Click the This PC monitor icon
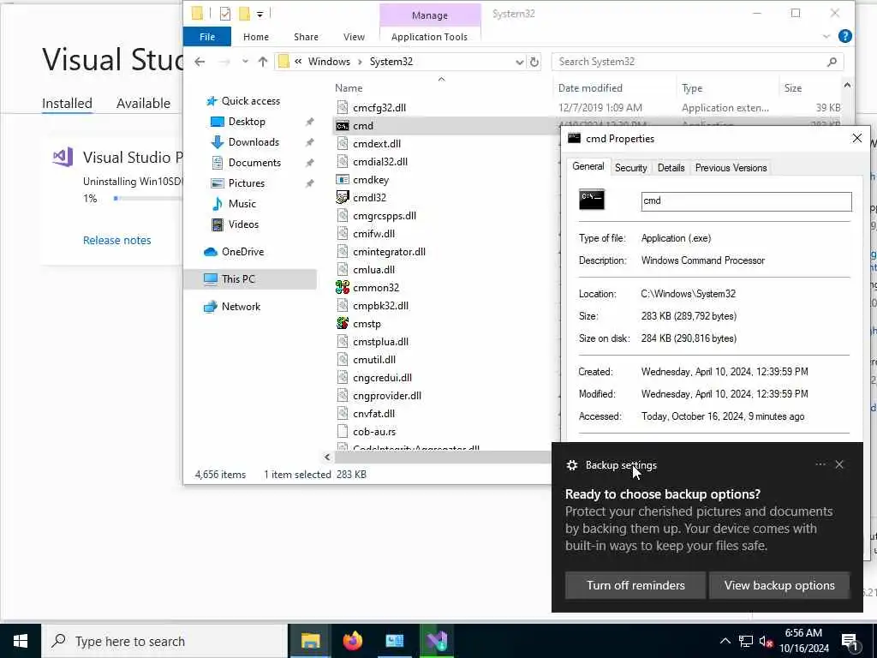The height and width of the screenshot is (658, 877). 211,278
